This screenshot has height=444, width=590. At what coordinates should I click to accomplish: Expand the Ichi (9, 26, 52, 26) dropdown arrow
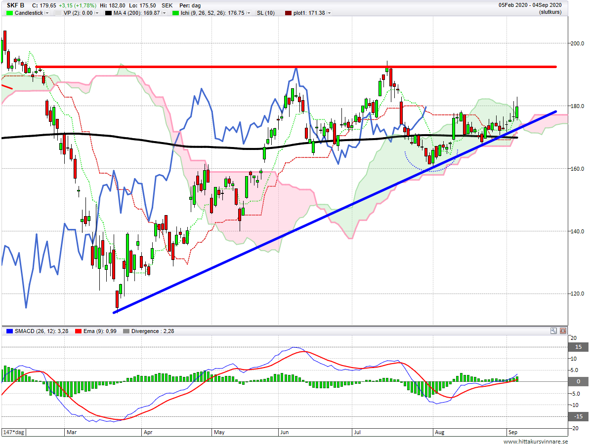coord(248,13)
